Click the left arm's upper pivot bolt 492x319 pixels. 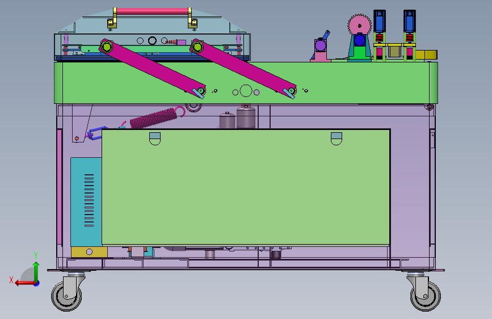[107, 48]
